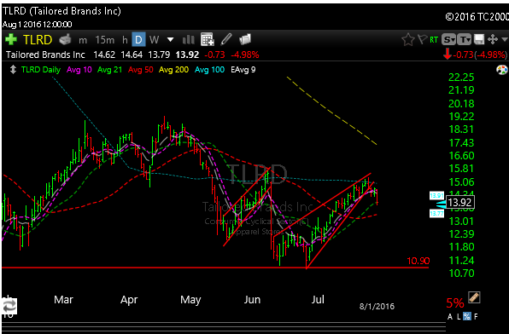Click the 'Jul' month axis label

coord(318,299)
